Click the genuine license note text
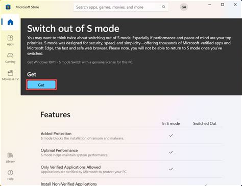The image size is (242, 186). pyautogui.click(x=80, y=62)
